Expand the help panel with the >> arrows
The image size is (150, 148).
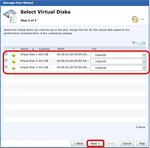pyautogui.click(x=142, y=19)
